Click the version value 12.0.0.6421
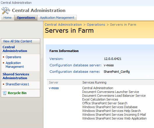 pos(113,59)
